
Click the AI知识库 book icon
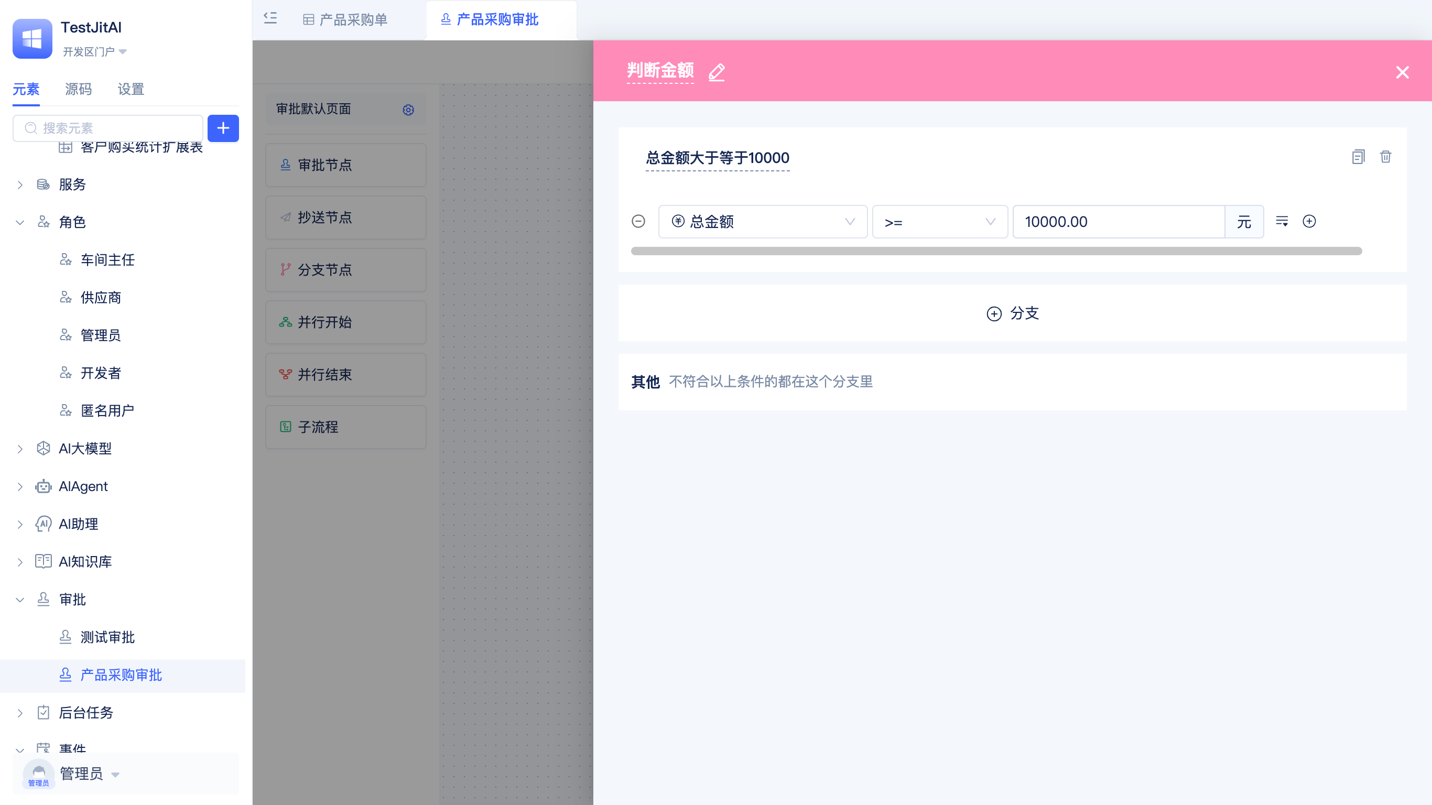44,561
